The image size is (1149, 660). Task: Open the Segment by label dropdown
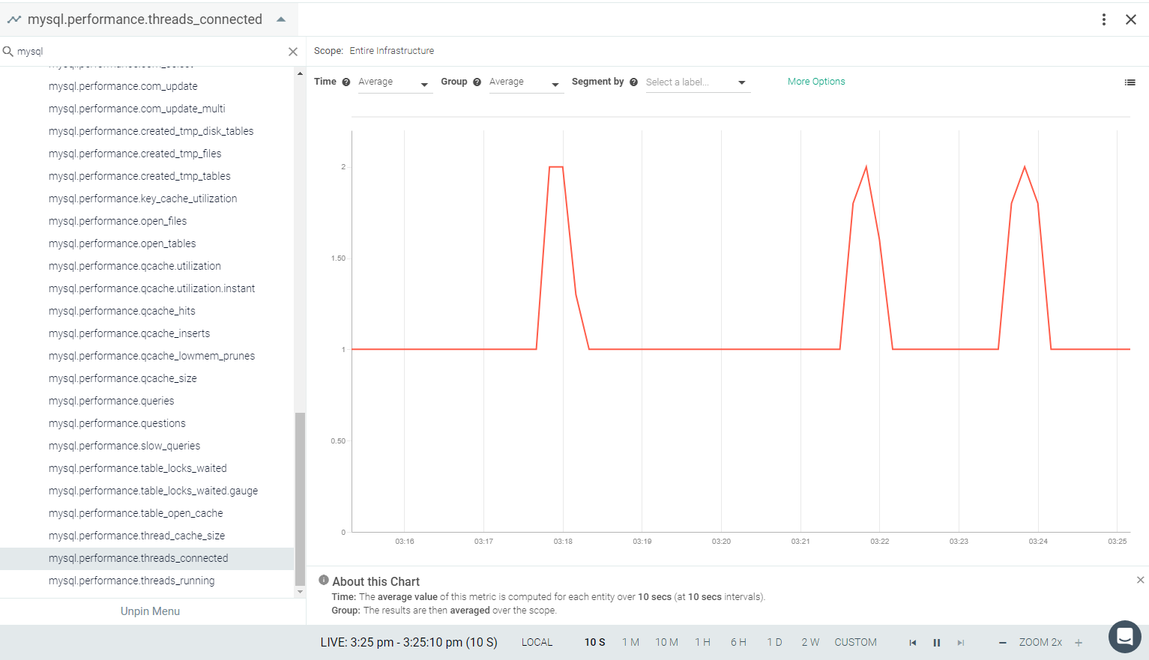[x=697, y=82]
